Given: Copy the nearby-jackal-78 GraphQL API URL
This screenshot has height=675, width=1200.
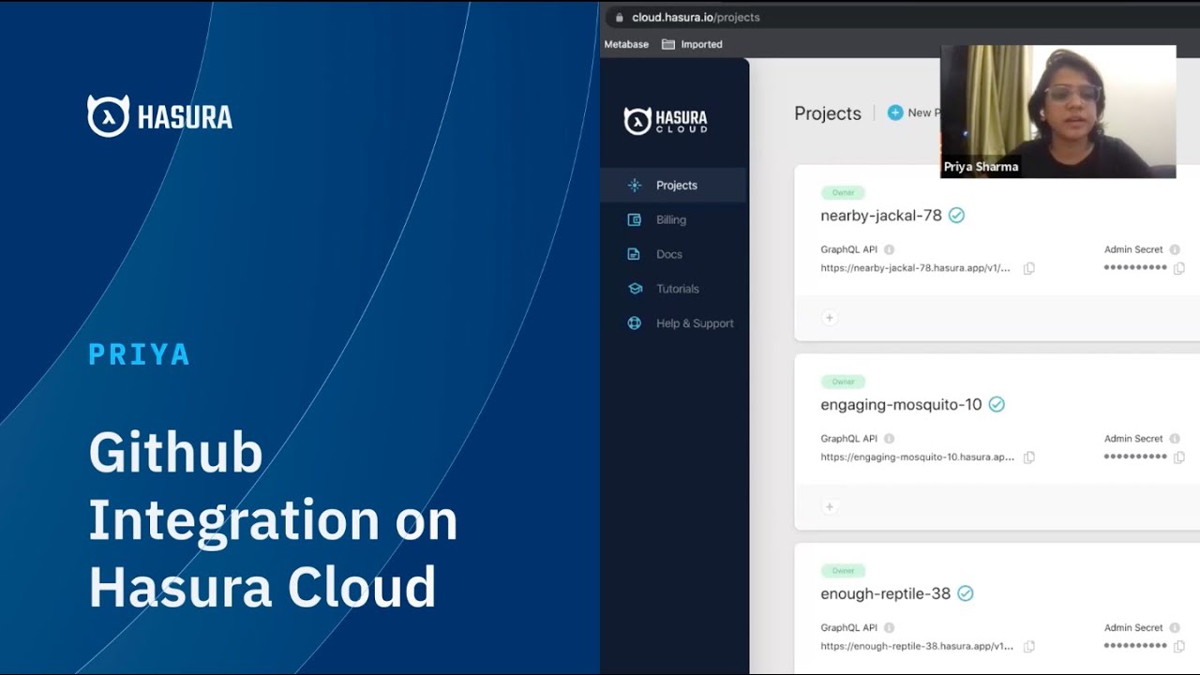Looking at the screenshot, I should click(1028, 268).
